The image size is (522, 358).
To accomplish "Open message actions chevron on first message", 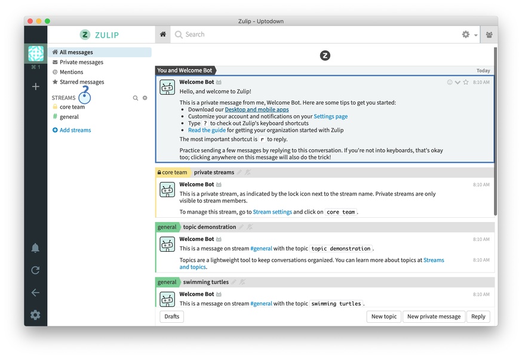I will pyautogui.click(x=457, y=82).
